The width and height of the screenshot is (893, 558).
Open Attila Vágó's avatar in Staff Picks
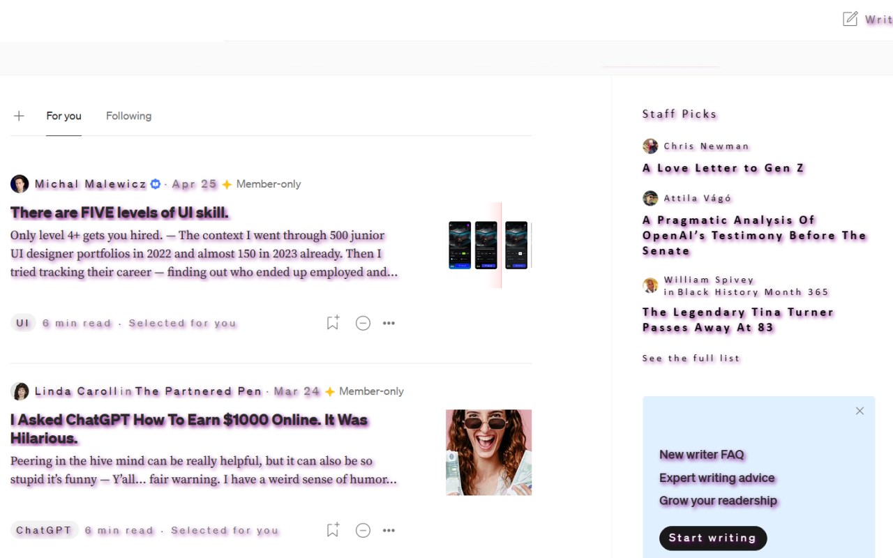[650, 198]
